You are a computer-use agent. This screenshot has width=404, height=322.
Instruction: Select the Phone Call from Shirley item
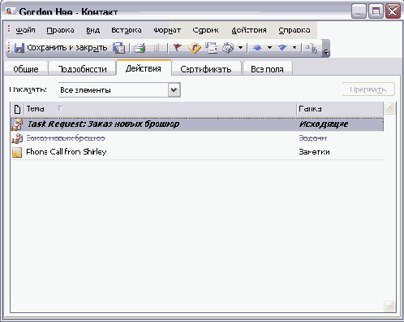click(x=197, y=152)
